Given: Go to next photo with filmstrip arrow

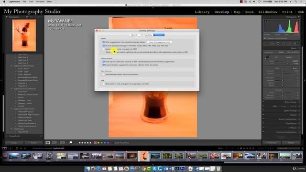Looking at the screenshot, I should click(x=25, y=149).
